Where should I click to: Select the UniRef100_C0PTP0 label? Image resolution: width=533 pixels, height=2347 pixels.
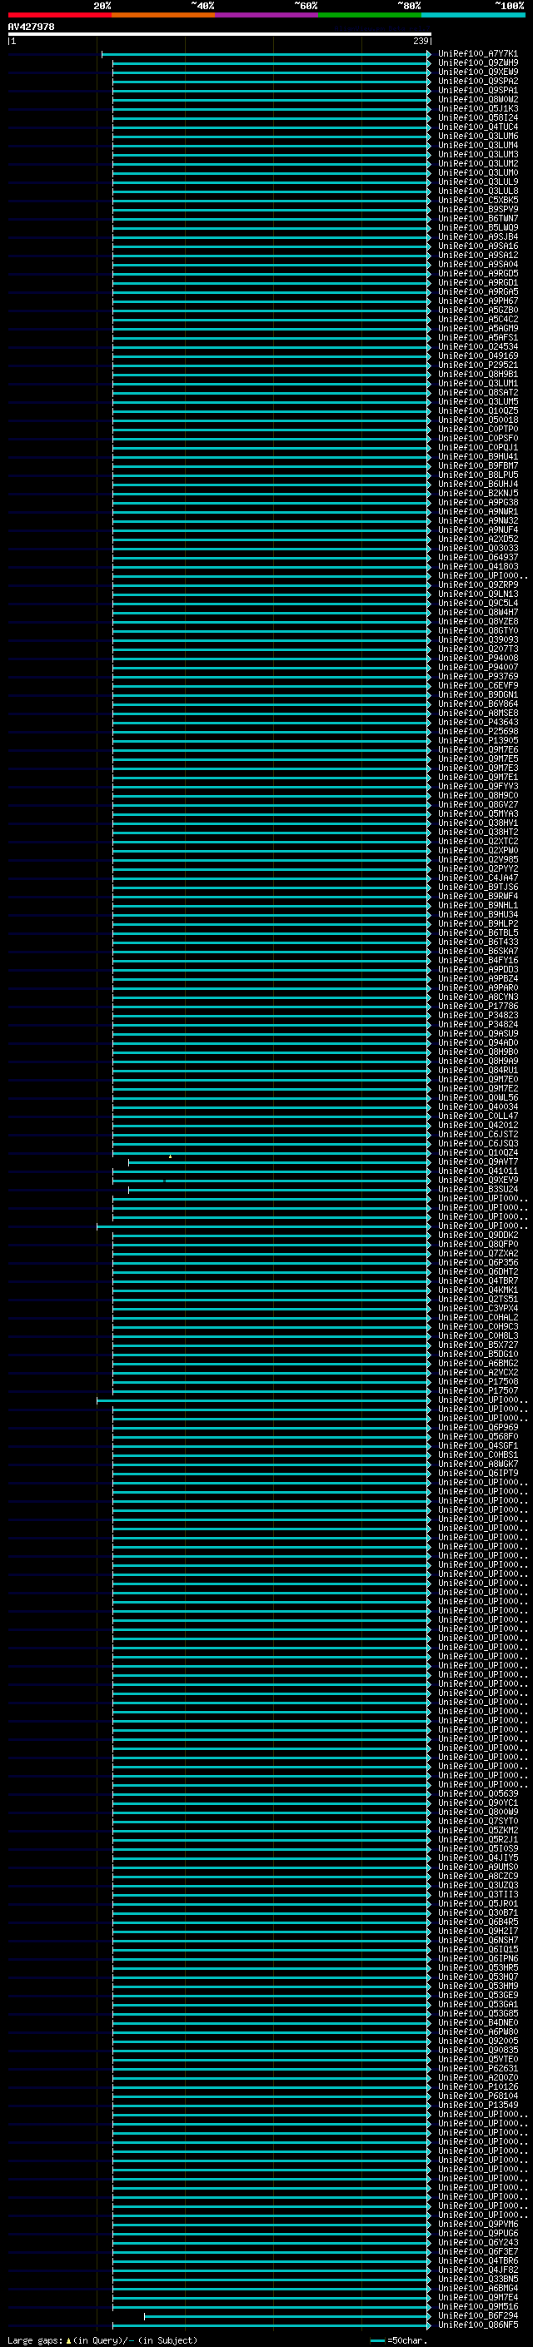[x=477, y=429]
